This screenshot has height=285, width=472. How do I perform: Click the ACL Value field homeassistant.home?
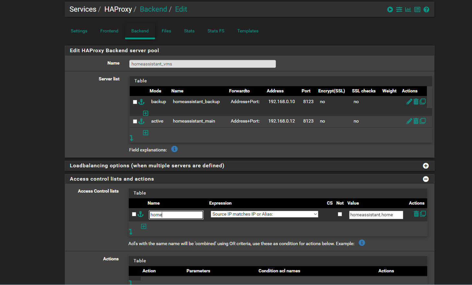tap(376, 215)
